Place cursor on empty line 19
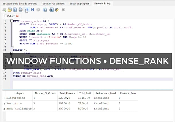The height and width of the screenshot is (122, 175). pos(93,79)
